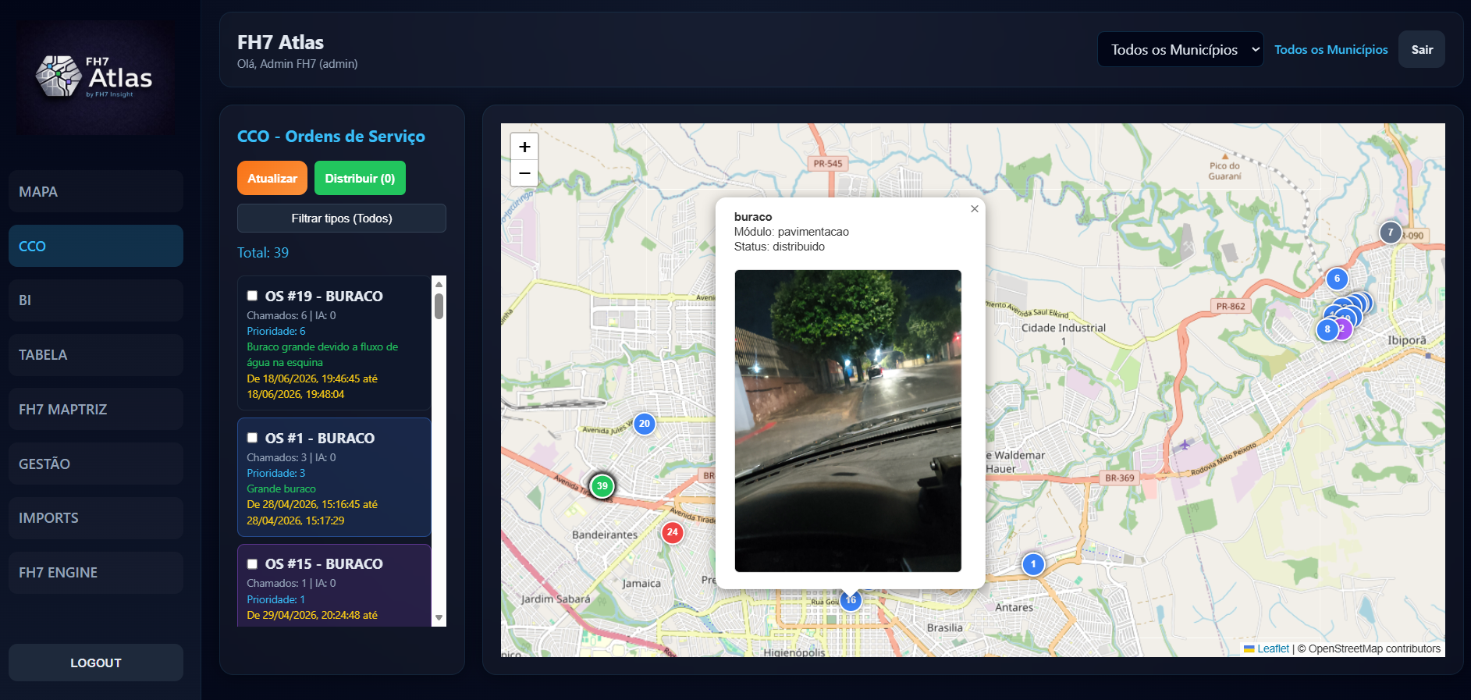Click the LOGOUT button
The image size is (1471, 700).
[x=96, y=663]
